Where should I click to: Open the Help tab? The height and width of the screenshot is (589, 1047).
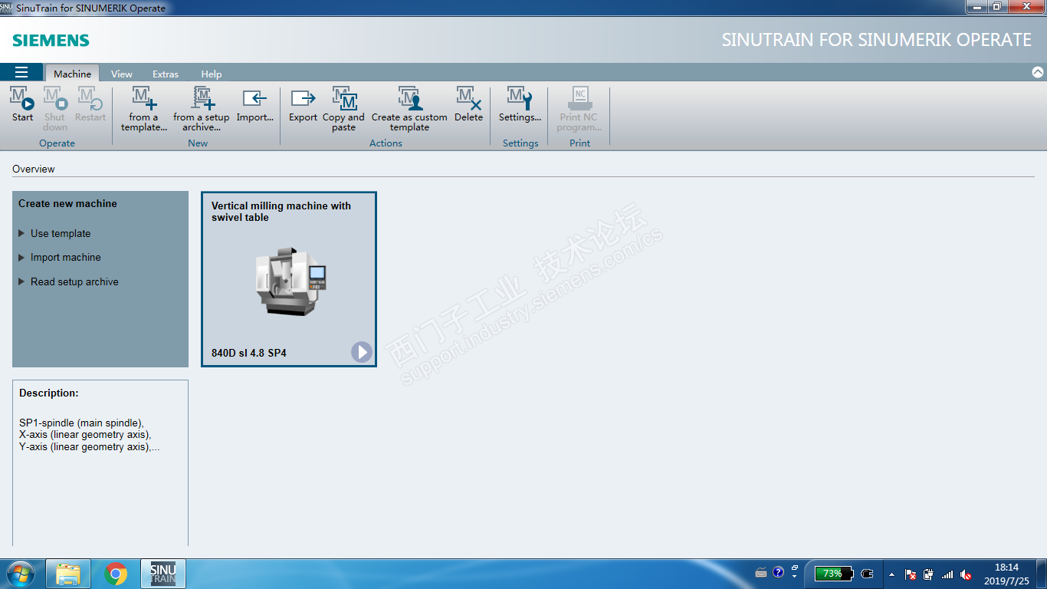(212, 74)
